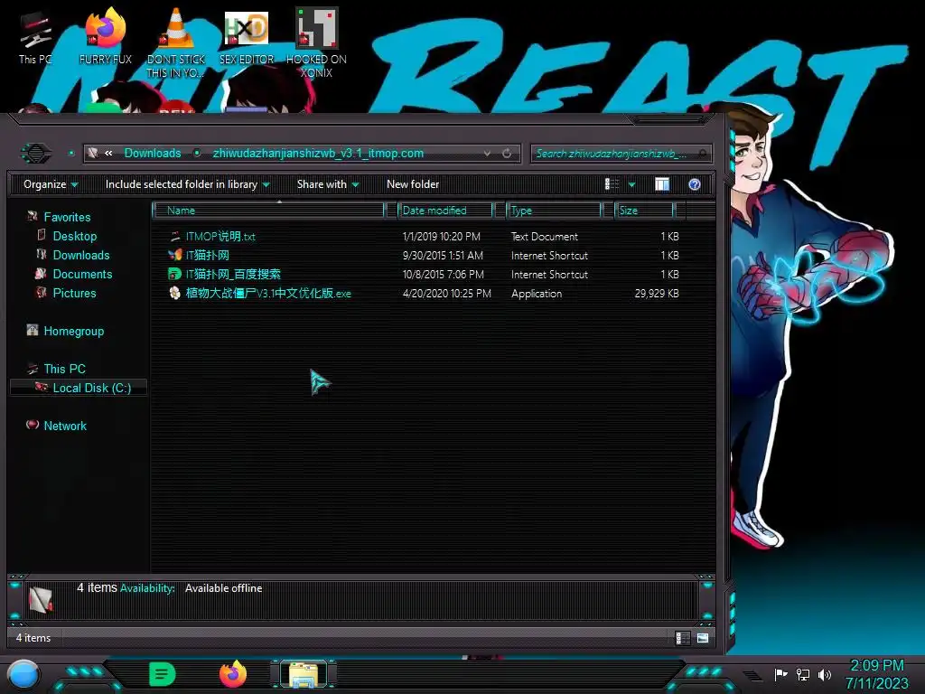Open the network tray icon
925x694 pixels.
click(803, 674)
